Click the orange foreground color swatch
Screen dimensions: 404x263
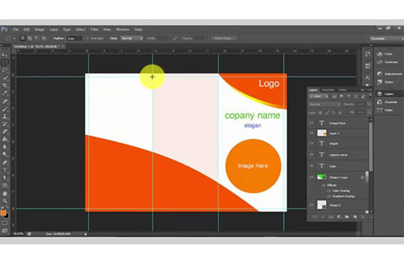point(4,213)
